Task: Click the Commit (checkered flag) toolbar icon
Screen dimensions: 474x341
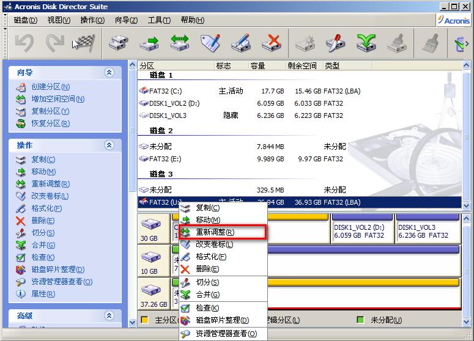Action: (83, 43)
